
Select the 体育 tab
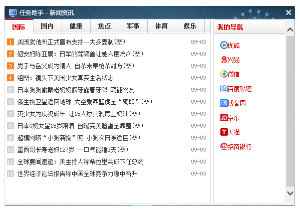(161, 26)
